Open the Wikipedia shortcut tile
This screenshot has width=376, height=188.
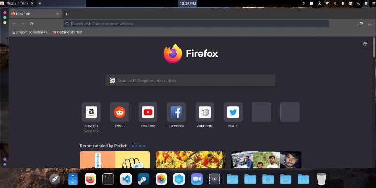204,112
